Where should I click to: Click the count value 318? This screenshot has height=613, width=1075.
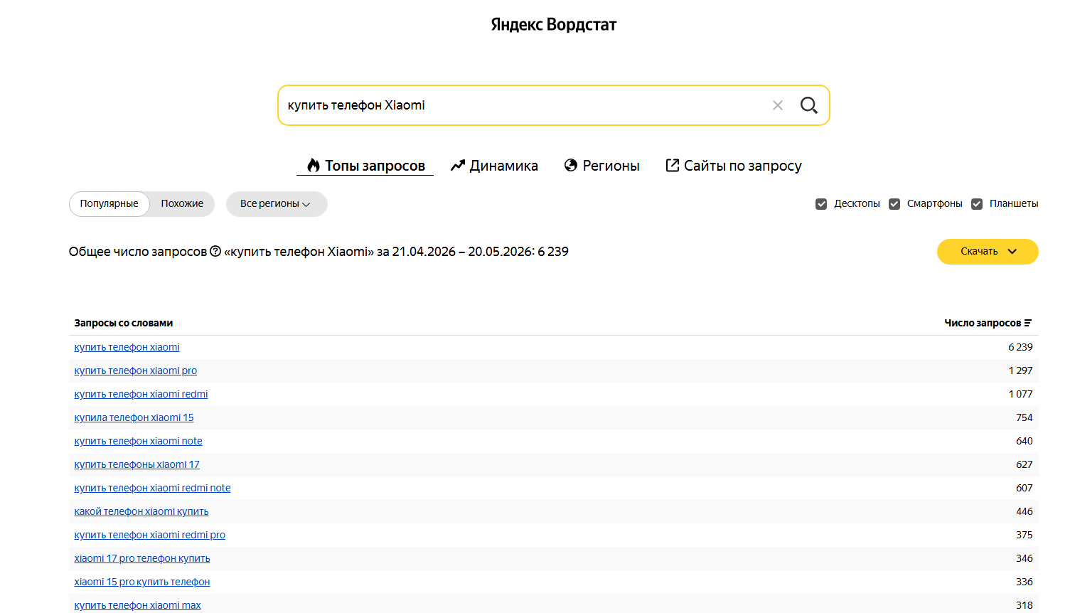tap(1025, 605)
